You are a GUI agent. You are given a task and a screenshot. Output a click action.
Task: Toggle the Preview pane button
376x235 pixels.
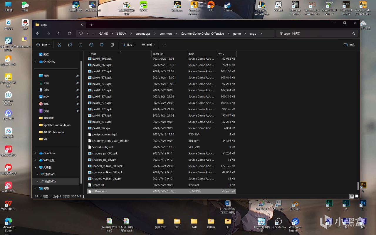349,45
